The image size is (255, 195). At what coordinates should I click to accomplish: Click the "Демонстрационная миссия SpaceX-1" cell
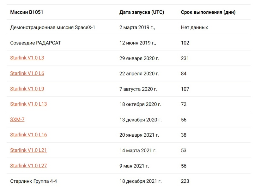[52, 27]
